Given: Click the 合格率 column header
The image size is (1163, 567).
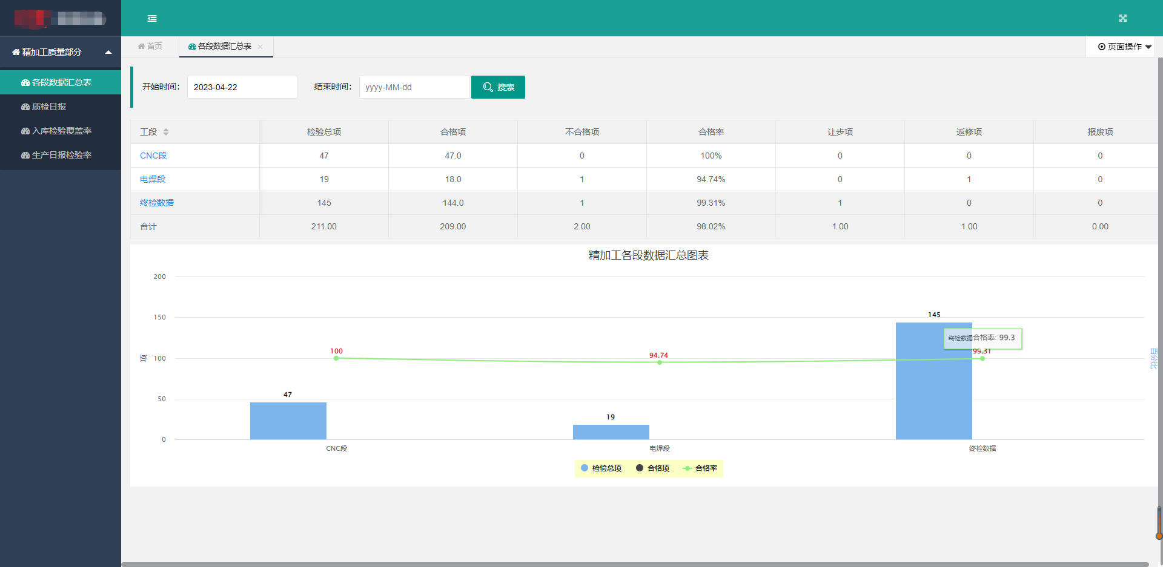Looking at the screenshot, I should 711,132.
